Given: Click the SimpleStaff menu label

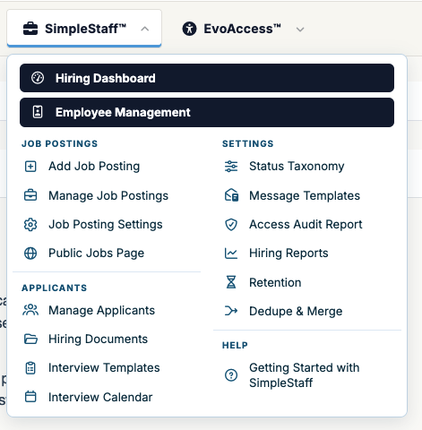Looking at the screenshot, I should pos(85,29).
